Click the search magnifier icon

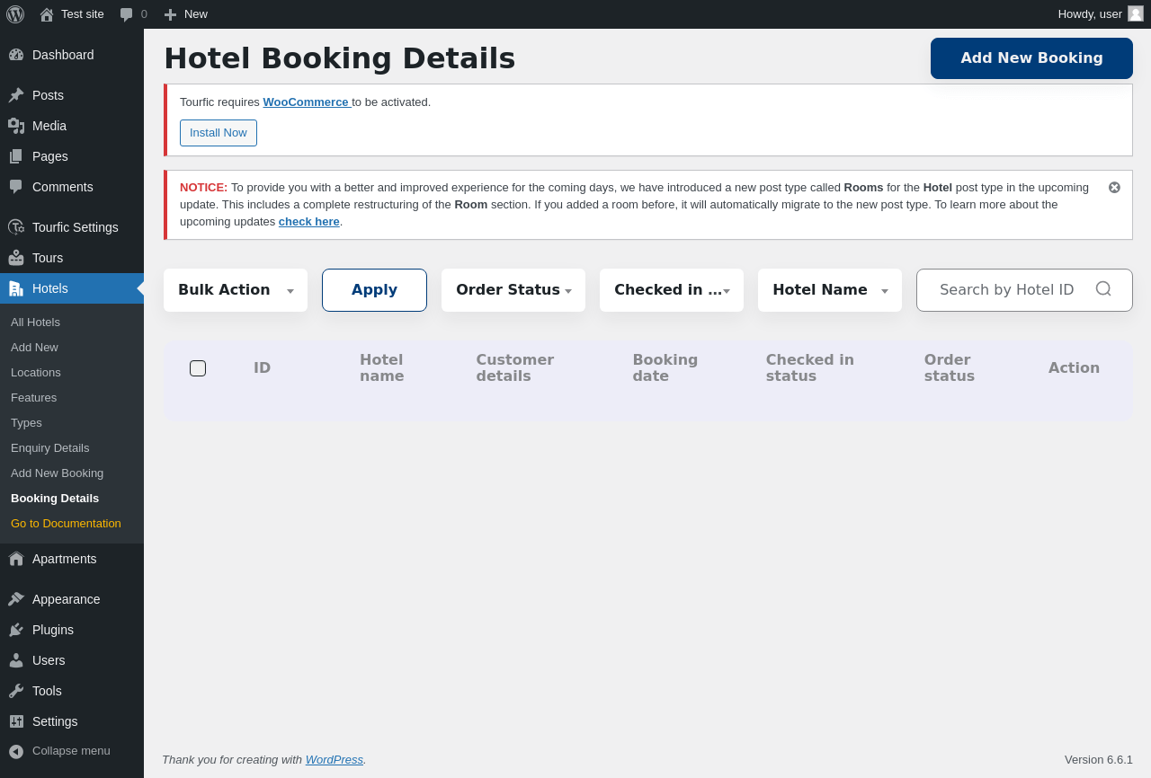point(1103,289)
